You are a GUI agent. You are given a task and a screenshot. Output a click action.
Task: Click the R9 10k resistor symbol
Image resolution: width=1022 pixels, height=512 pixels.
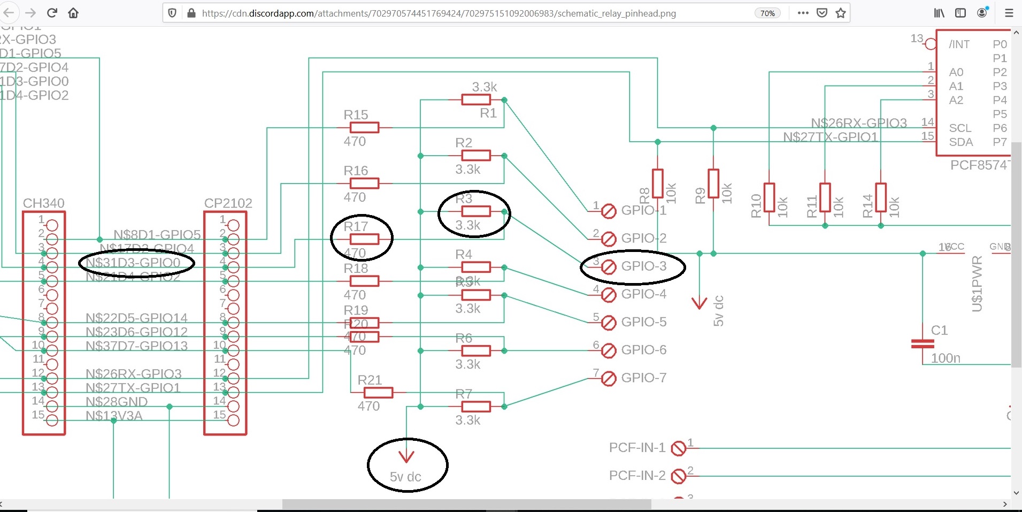[x=713, y=184]
